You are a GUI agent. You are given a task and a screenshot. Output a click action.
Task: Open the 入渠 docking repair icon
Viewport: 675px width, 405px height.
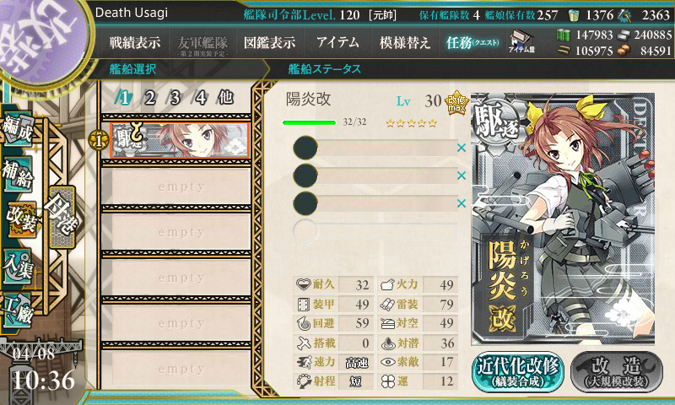point(17,267)
